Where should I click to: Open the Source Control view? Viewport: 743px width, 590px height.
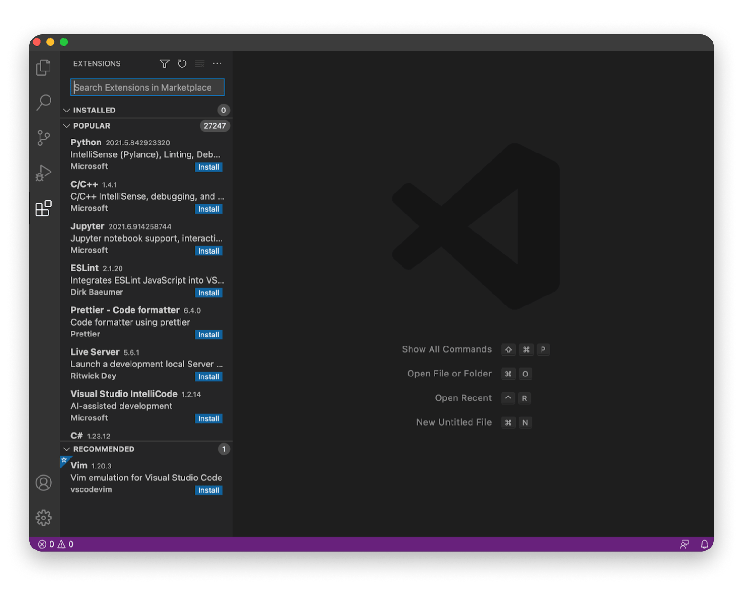tap(43, 138)
